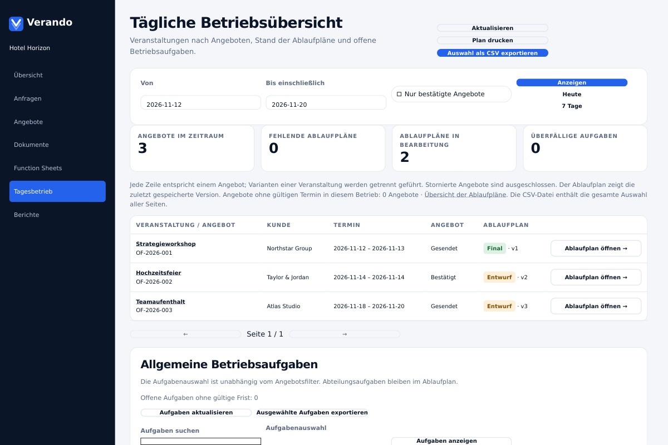The width and height of the screenshot is (668, 445).
Task: Go to previous page with left arrow
Action: point(185,334)
